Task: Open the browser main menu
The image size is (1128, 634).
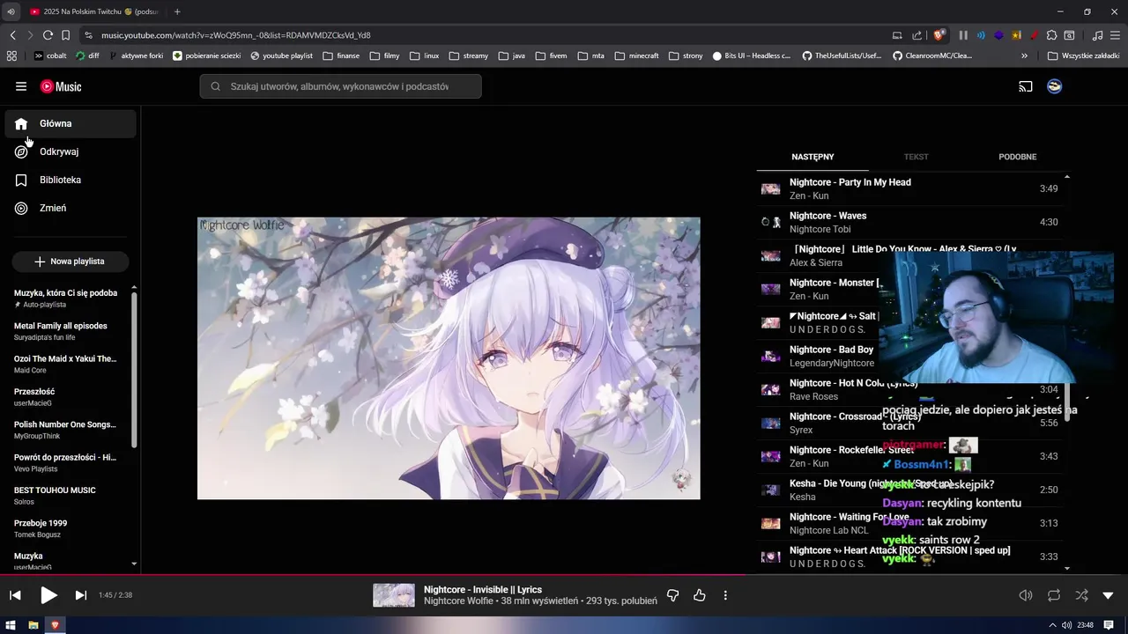Action: coord(1116,35)
